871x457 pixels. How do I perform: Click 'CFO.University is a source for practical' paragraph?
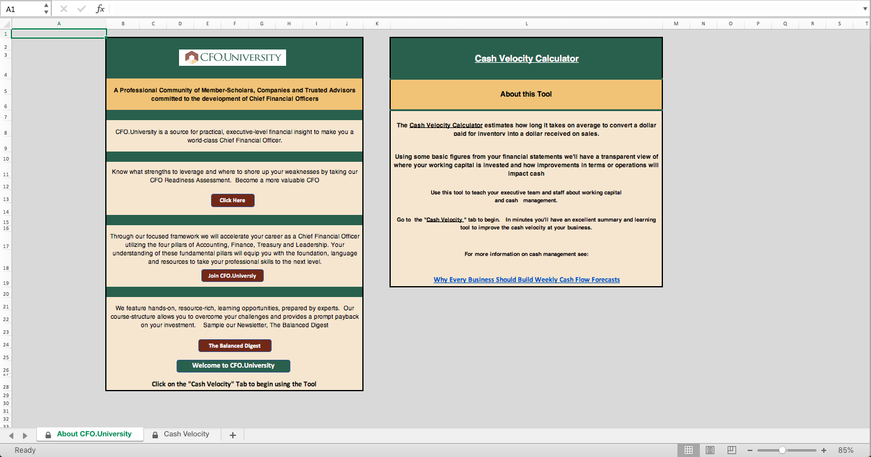(235, 136)
